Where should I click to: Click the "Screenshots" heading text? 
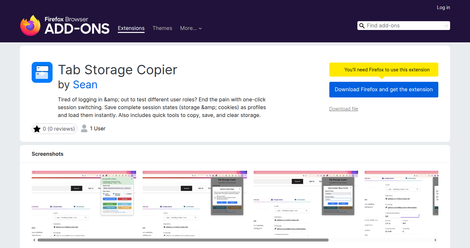click(x=48, y=154)
